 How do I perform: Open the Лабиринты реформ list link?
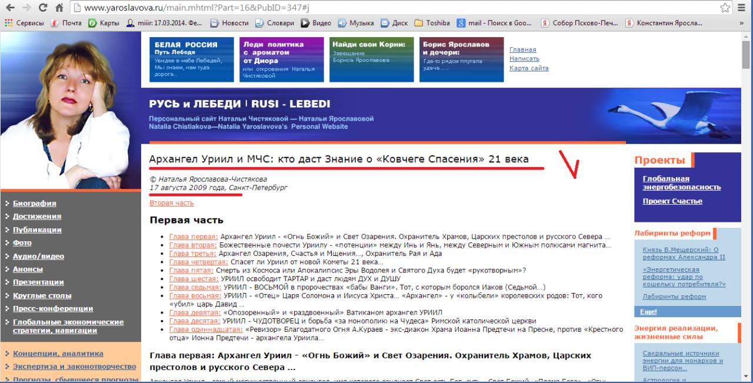[x=674, y=297]
